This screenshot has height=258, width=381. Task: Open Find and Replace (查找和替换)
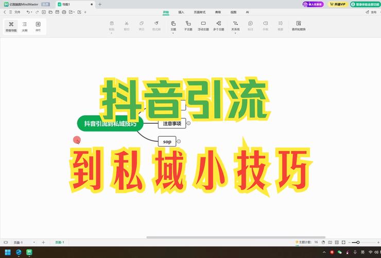(299, 25)
